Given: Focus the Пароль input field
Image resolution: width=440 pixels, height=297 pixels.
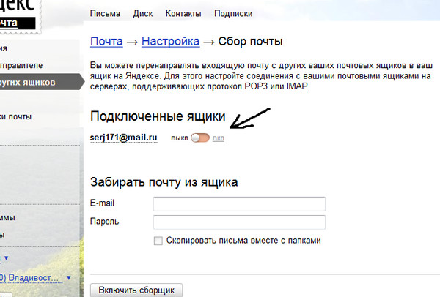Looking at the screenshot, I should 239,222.
